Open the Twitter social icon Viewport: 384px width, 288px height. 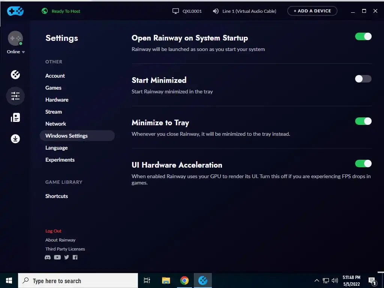[67, 257]
